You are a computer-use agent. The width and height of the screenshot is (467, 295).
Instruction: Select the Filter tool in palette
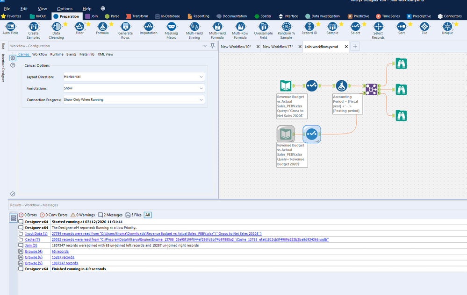(79, 28)
